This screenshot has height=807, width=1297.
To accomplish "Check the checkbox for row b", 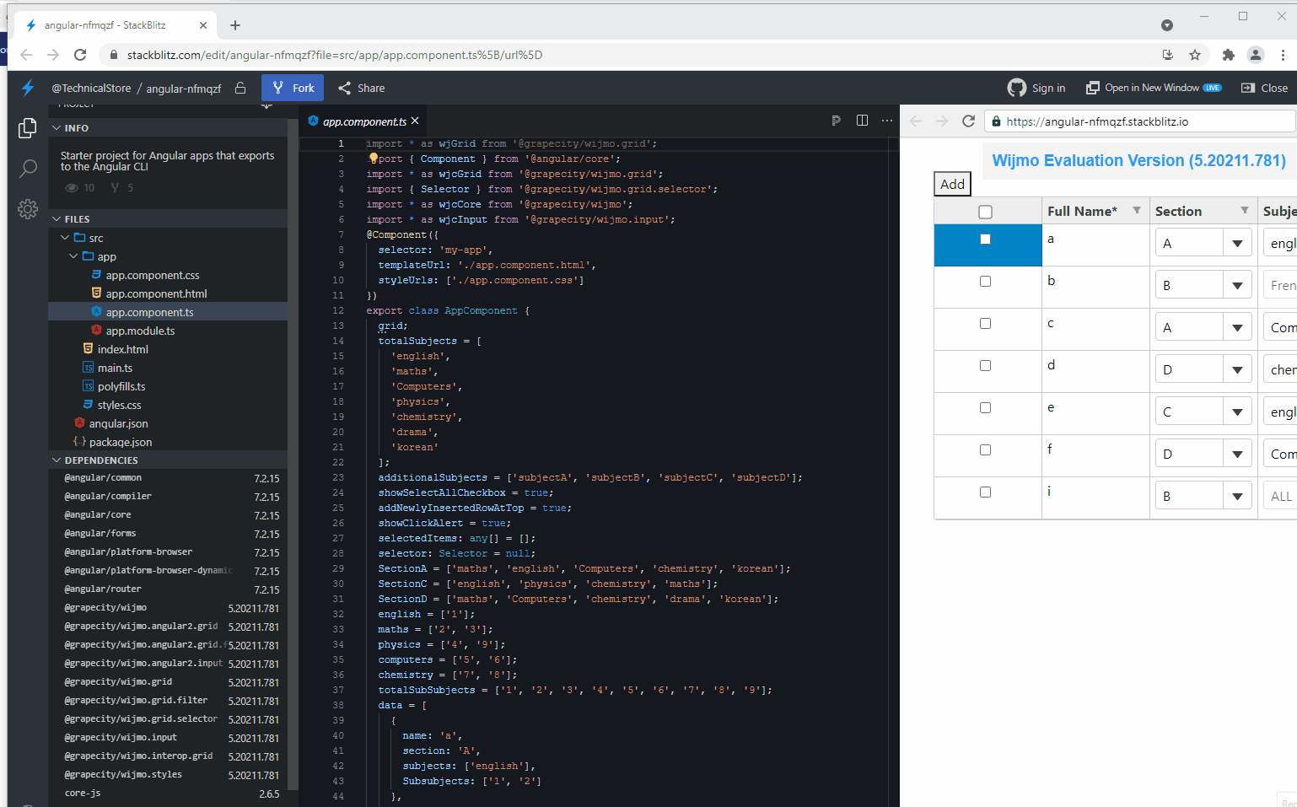I will (x=985, y=281).
